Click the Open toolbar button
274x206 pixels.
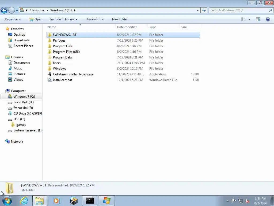[x=36, y=19]
